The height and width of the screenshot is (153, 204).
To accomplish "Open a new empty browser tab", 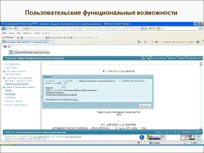I will click(x=52, y=42).
